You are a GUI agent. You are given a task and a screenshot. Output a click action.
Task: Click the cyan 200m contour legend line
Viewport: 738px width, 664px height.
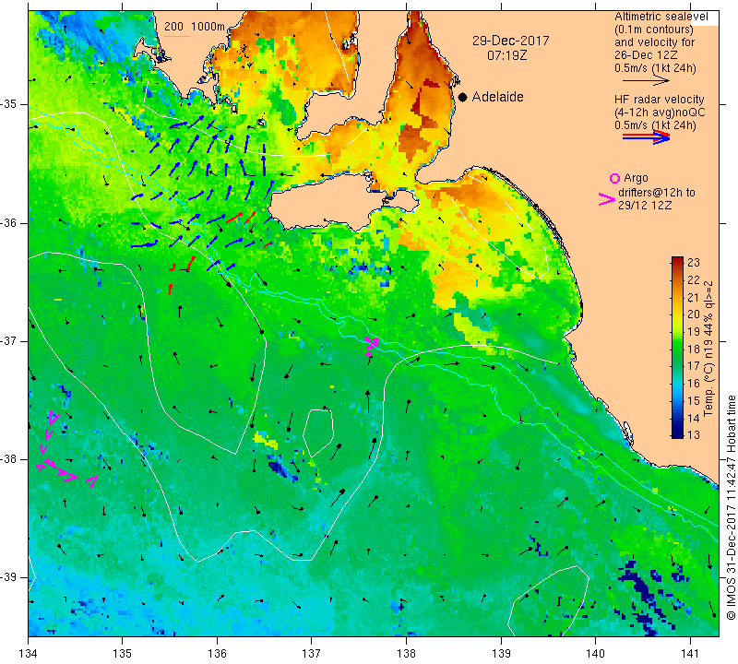tap(177, 36)
